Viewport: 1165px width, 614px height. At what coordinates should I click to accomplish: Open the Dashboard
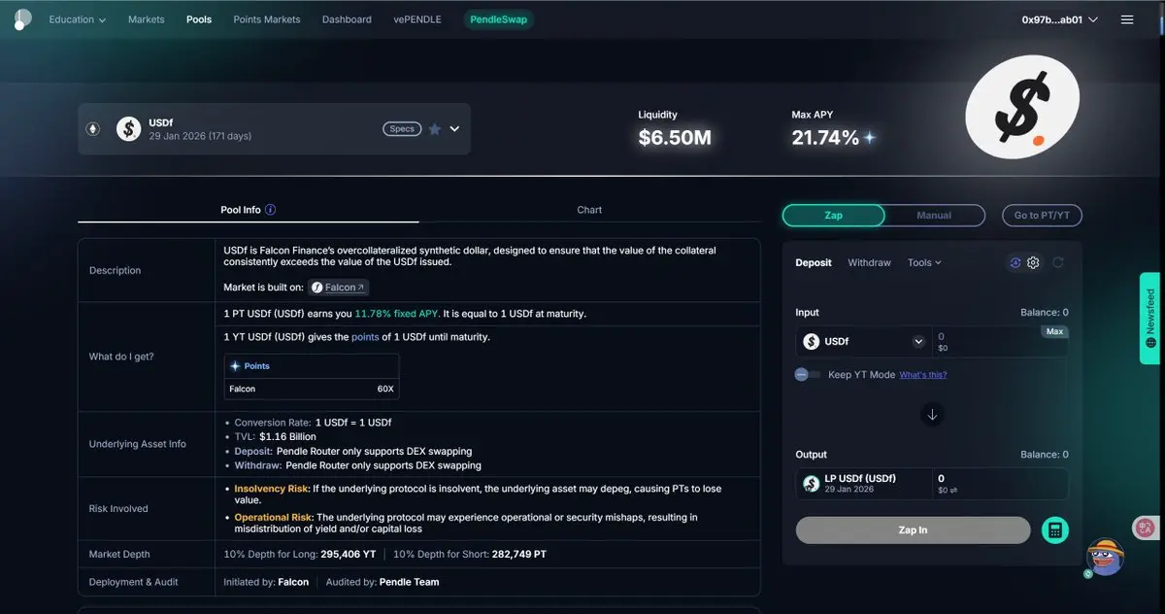click(347, 19)
